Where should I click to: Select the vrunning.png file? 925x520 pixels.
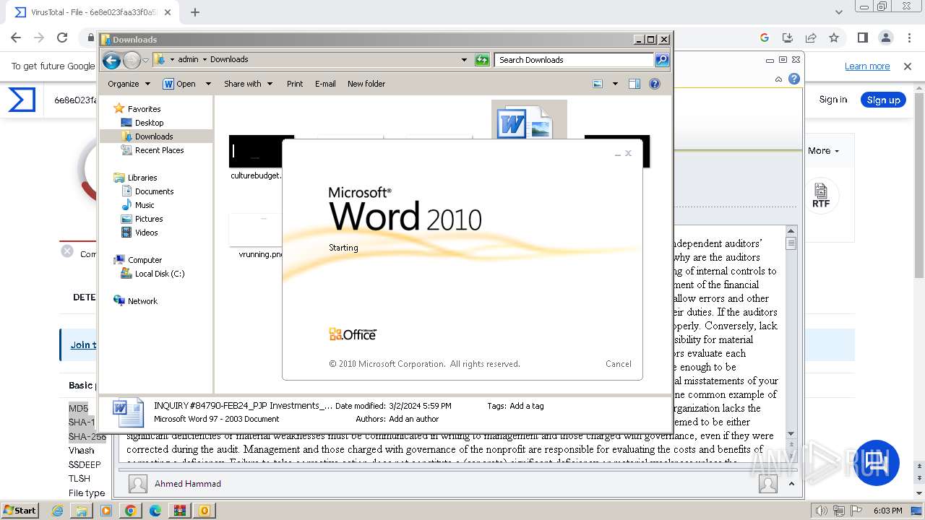click(256, 231)
